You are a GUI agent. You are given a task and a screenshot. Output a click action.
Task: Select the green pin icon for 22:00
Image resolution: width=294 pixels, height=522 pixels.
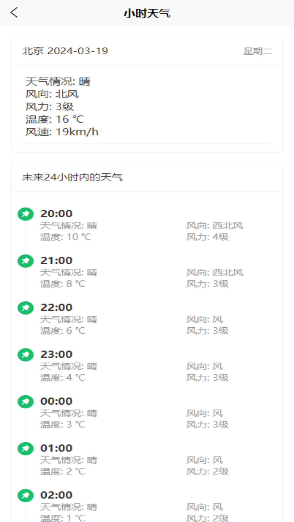coord(26,308)
